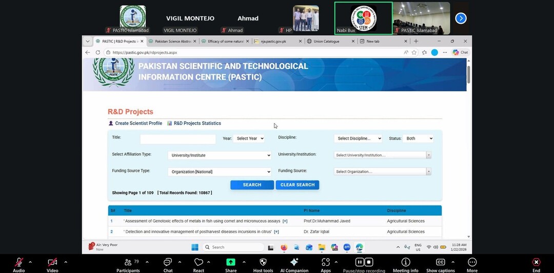Refresh the browser page
The width and height of the screenshot is (554, 273).
tap(98, 53)
